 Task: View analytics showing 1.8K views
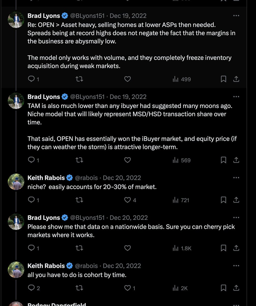[182, 248]
